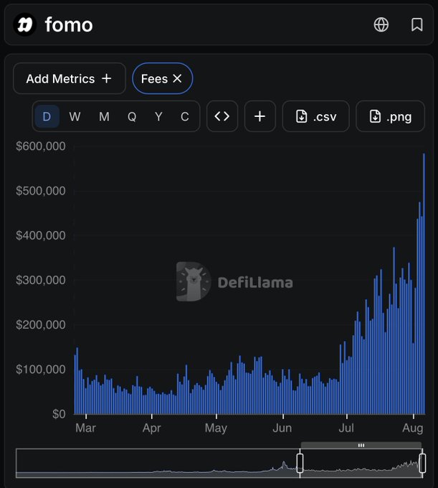This screenshot has height=488, width=438.
Task: Bookmark the fomo protocol
Action: point(417,24)
